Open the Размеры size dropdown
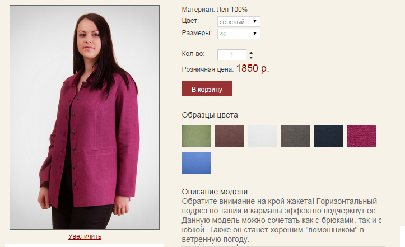Screen dimensions: 405x247 click(x=239, y=34)
